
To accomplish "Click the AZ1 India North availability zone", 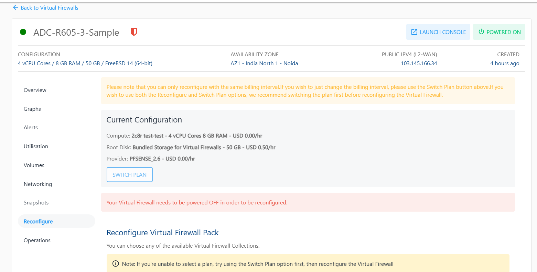I will pyautogui.click(x=264, y=63).
